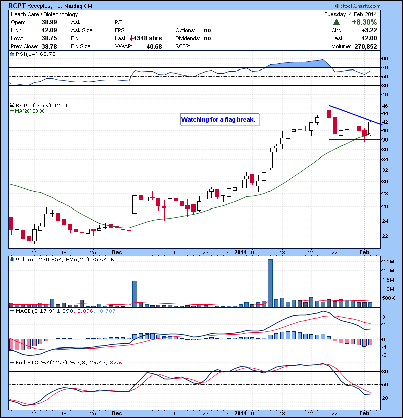This screenshot has width=403, height=418.
Task: Click the High value 42.09
Action: pos(49,30)
